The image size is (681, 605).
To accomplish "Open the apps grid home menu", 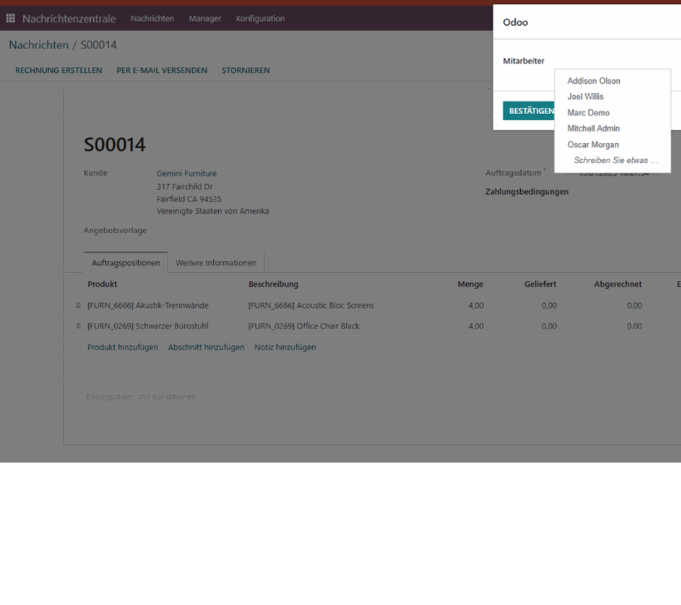I will [x=11, y=18].
